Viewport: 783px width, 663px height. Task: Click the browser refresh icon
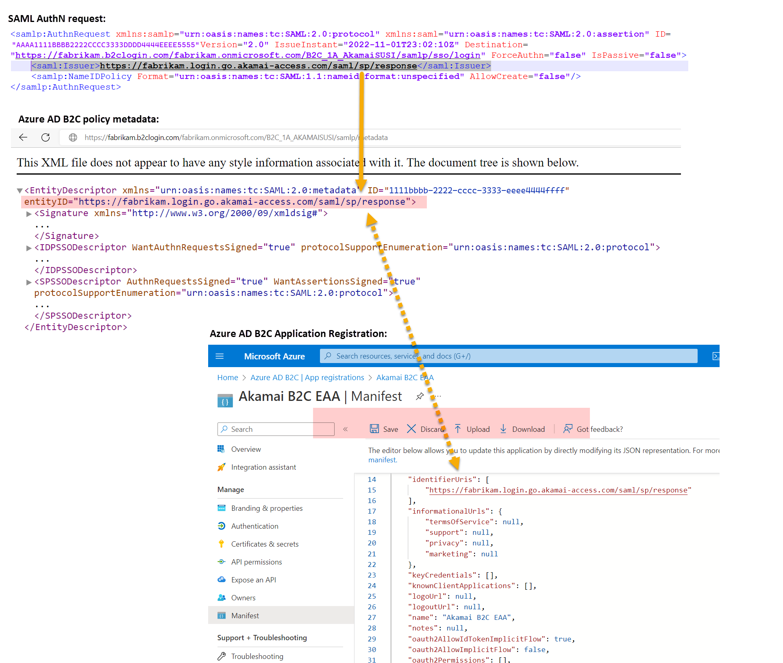46,138
